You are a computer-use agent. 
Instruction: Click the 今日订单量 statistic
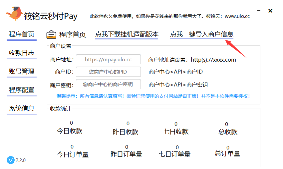(73, 151)
